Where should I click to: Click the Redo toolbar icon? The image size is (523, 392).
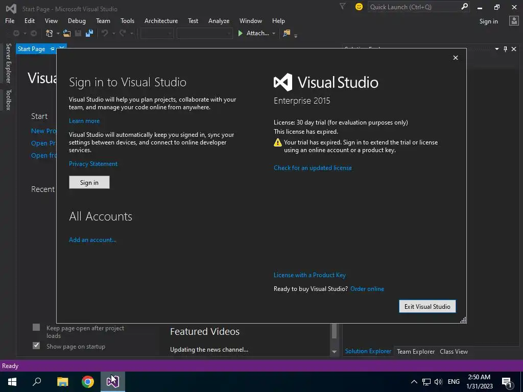(123, 33)
